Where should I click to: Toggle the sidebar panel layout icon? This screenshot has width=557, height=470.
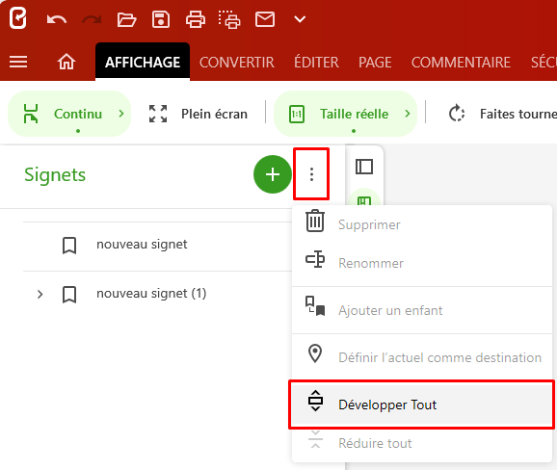(x=364, y=167)
